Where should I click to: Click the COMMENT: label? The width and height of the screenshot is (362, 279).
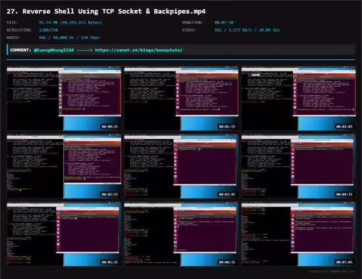point(20,50)
